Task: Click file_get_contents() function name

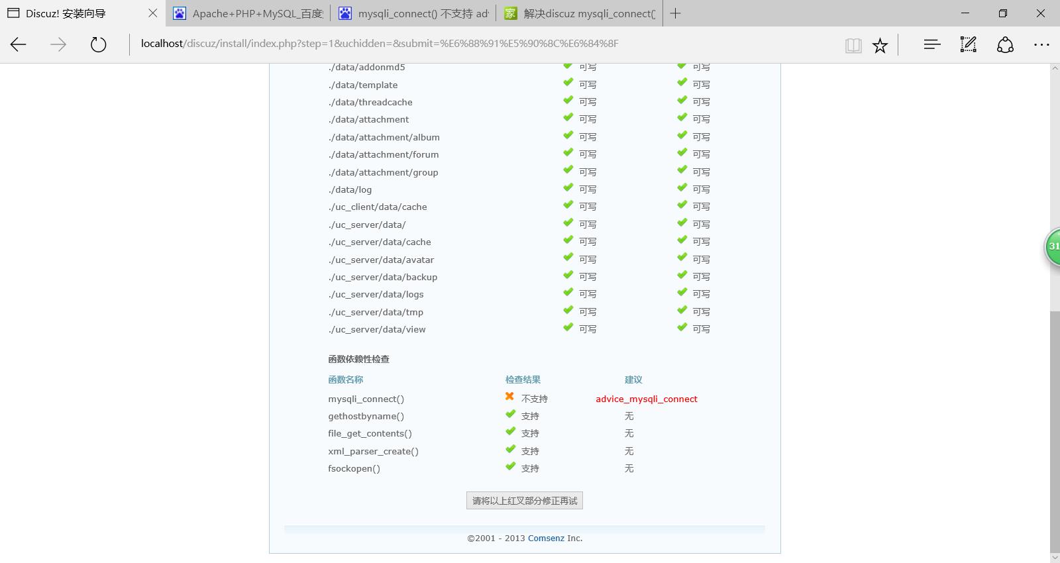Action: click(370, 433)
